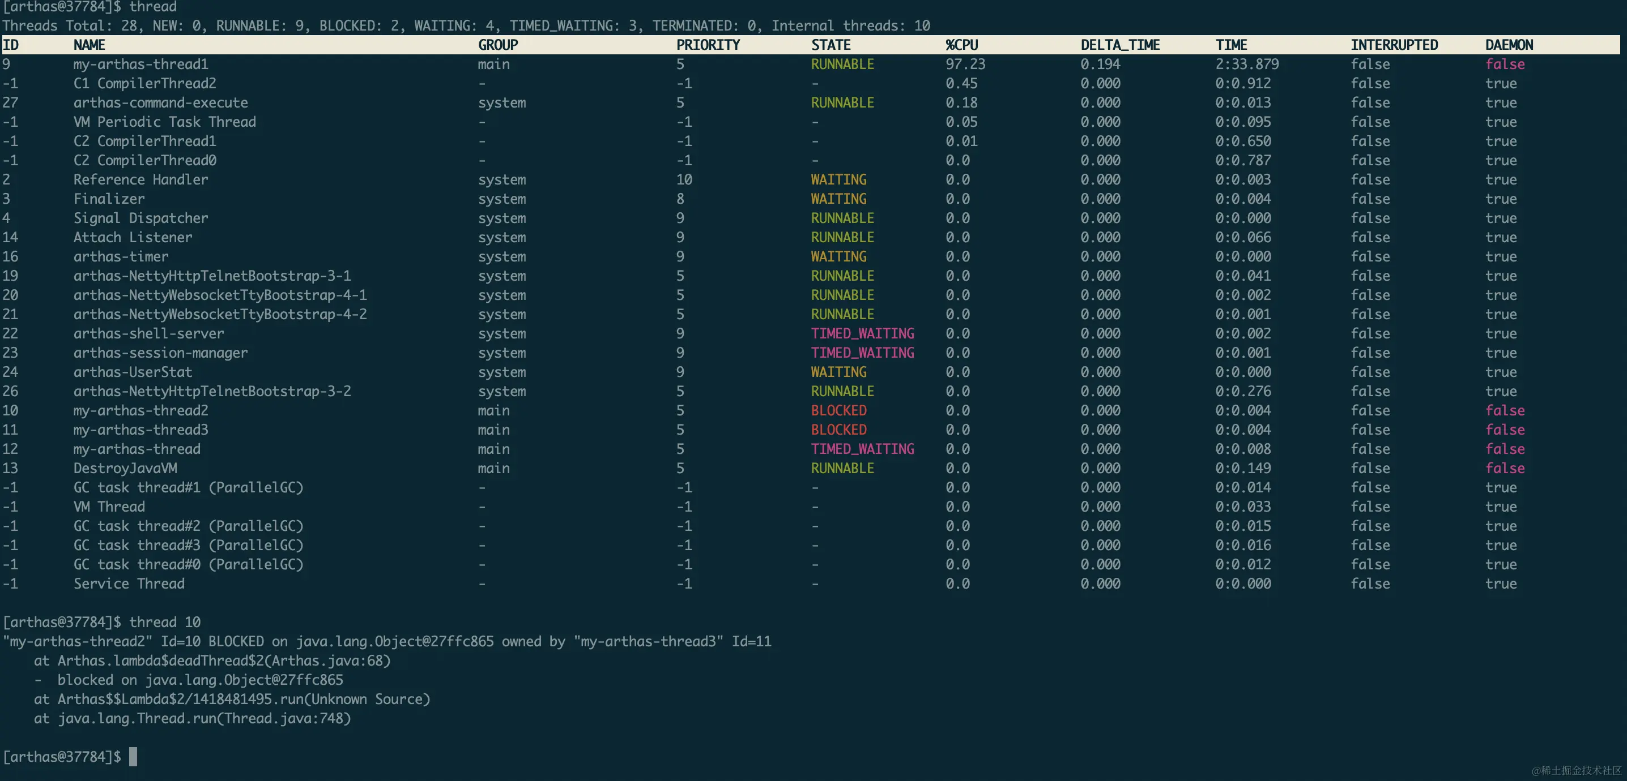Select arthas-session-manager thread name
1627x781 pixels.
pyautogui.click(x=160, y=353)
